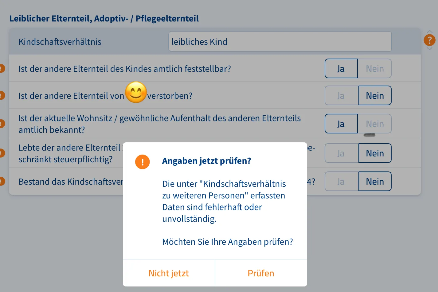The image size is (438, 292).
Task: Choose 'Ja' in 'Bestand das Kindschaftsverhältnis' row
Action: pos(341,182)
